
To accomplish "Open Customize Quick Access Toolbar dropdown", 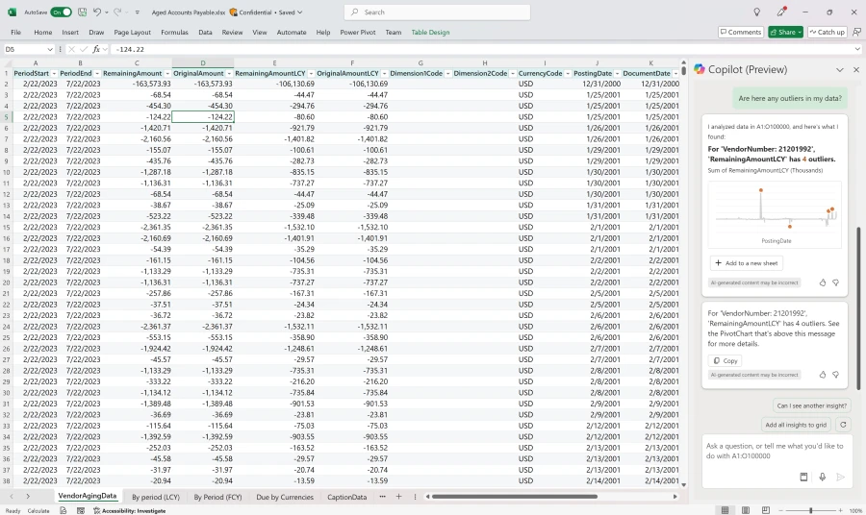I will (x=138, y=12).
